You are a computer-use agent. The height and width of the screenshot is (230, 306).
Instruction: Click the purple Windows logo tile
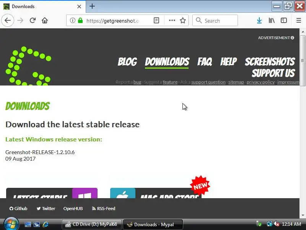pos(85,193)
